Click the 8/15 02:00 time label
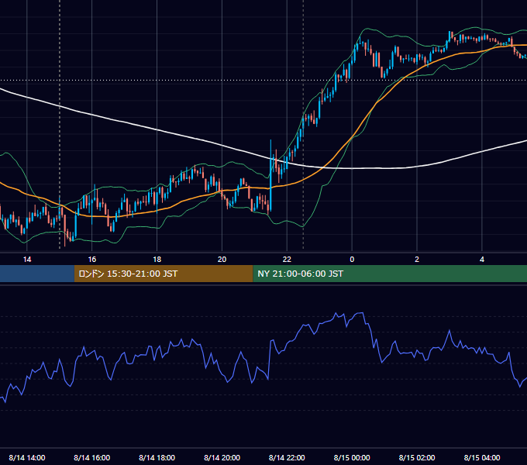This screenshot has height=465, width=527. pos(417,457)
